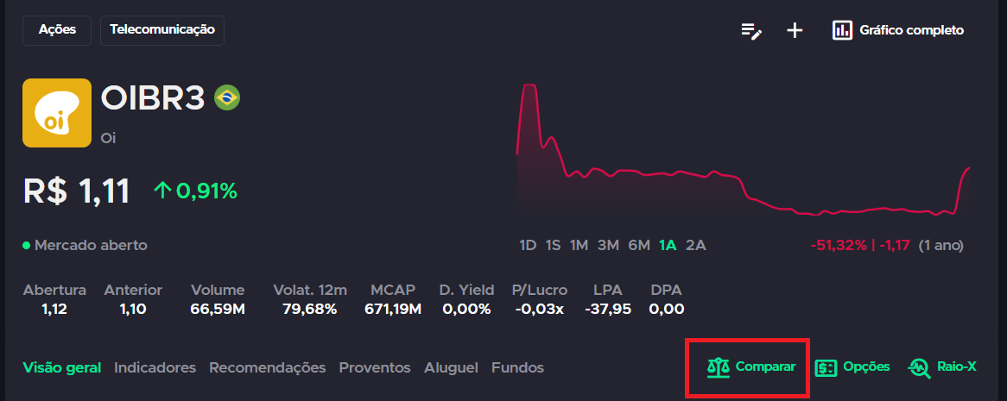
Task: Click the Volat. 12m value 79,68%
Action: 309,310
